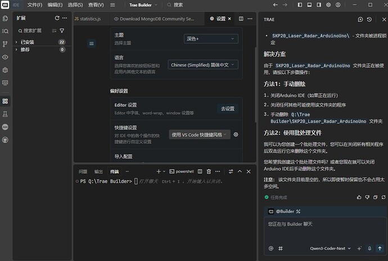Insert context with the @ icon

271,249
